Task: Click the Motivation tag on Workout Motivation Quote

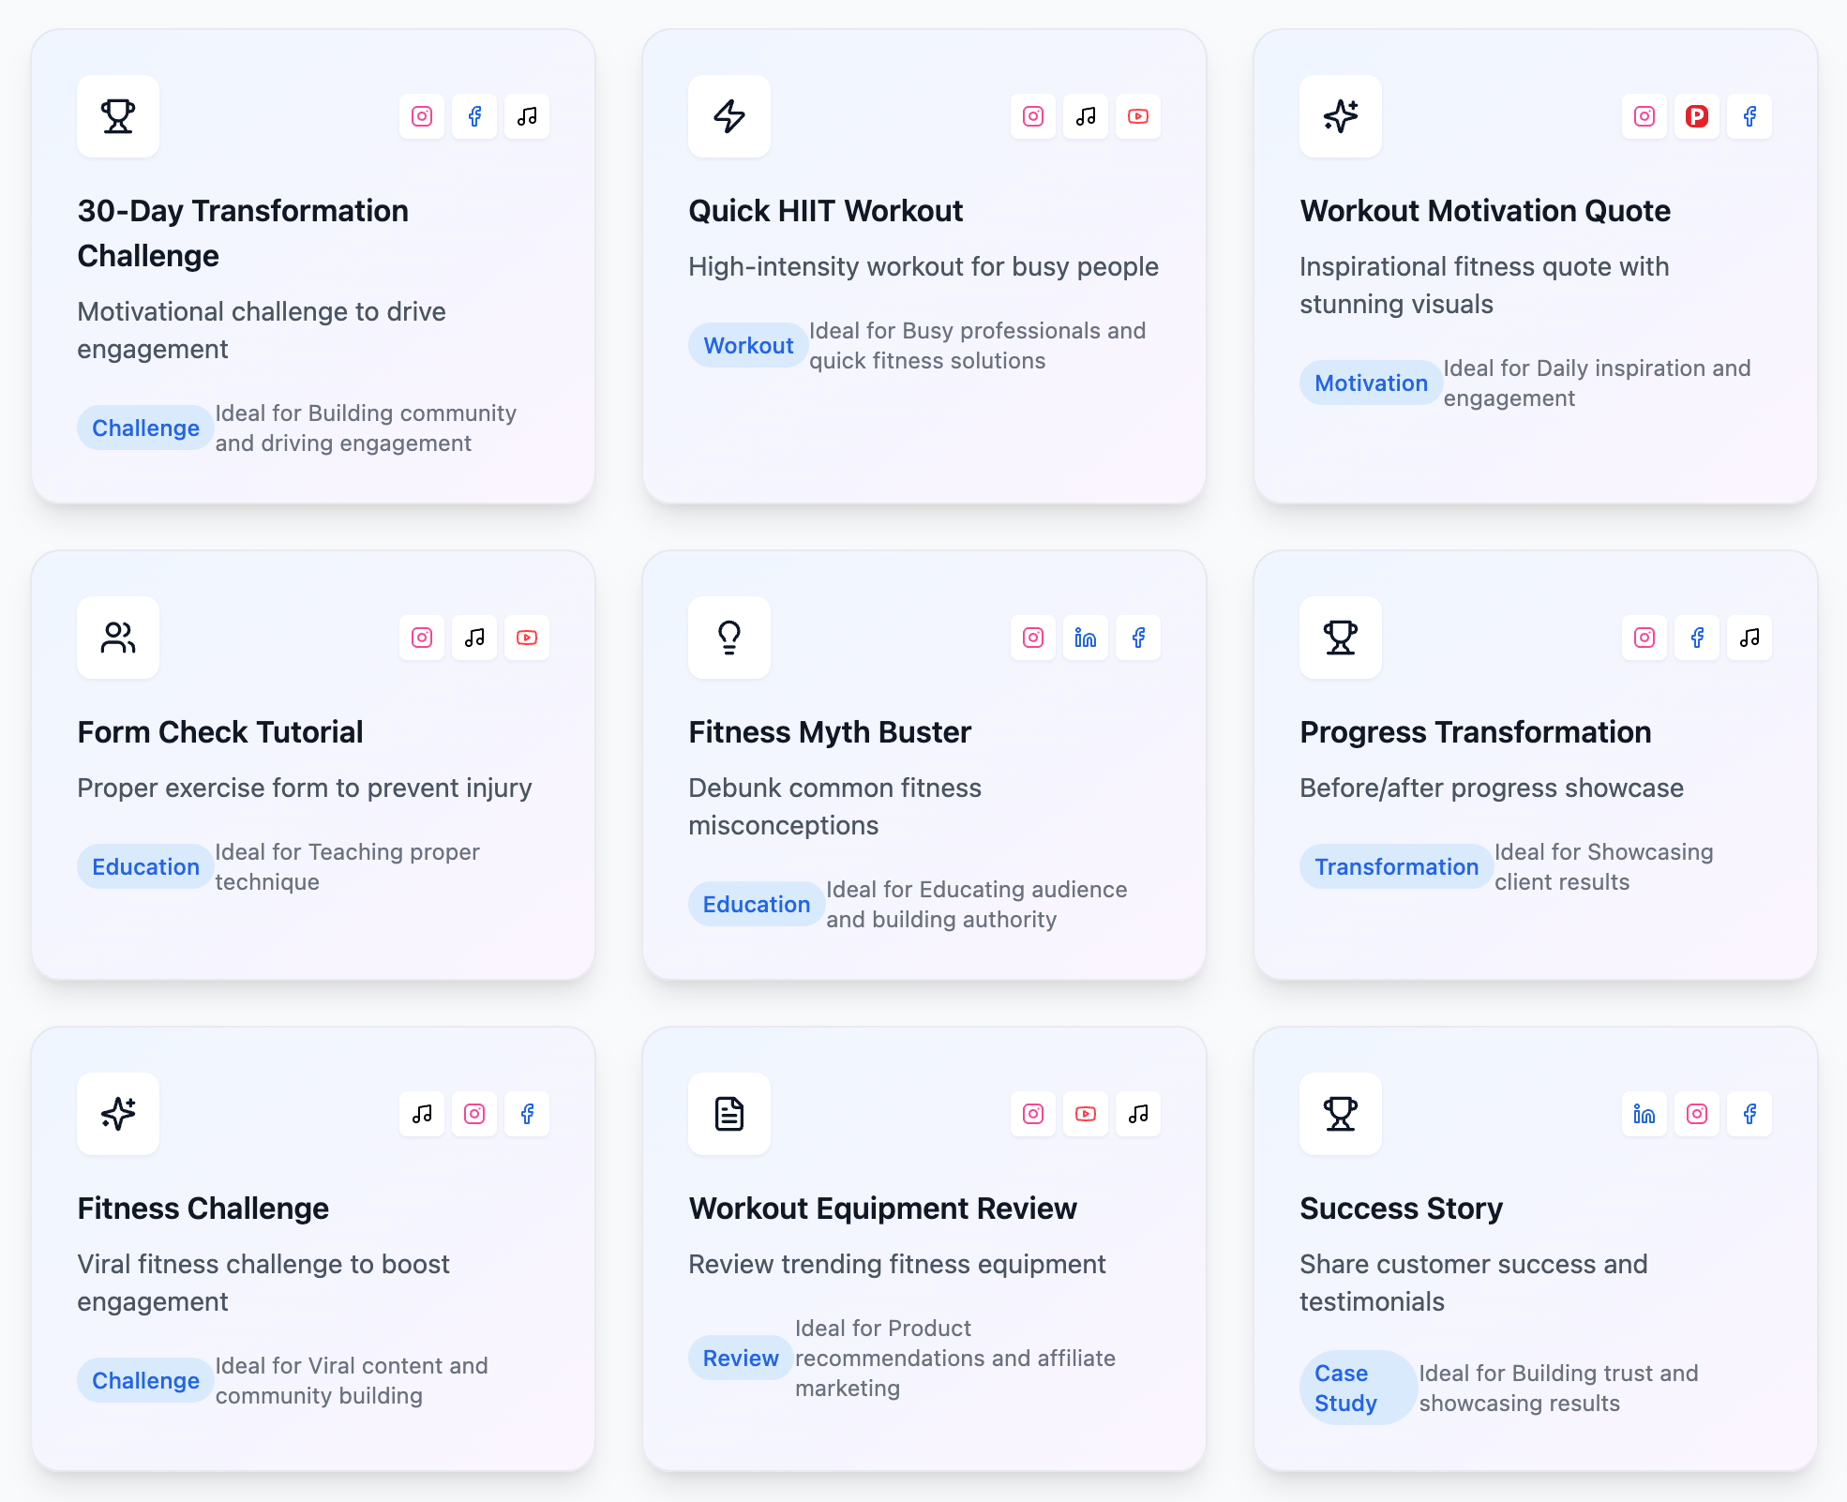Action: [x=1370, y=383]
